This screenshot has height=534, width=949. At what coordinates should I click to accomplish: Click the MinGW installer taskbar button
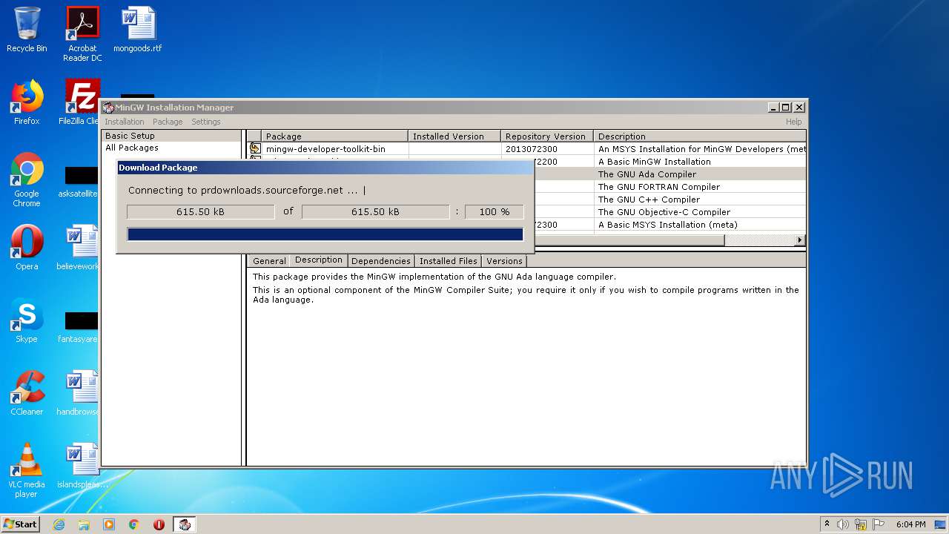click(x=185, y=524)
